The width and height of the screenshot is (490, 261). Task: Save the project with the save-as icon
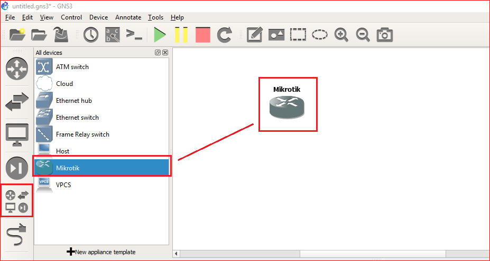click(x=61, y=35)
